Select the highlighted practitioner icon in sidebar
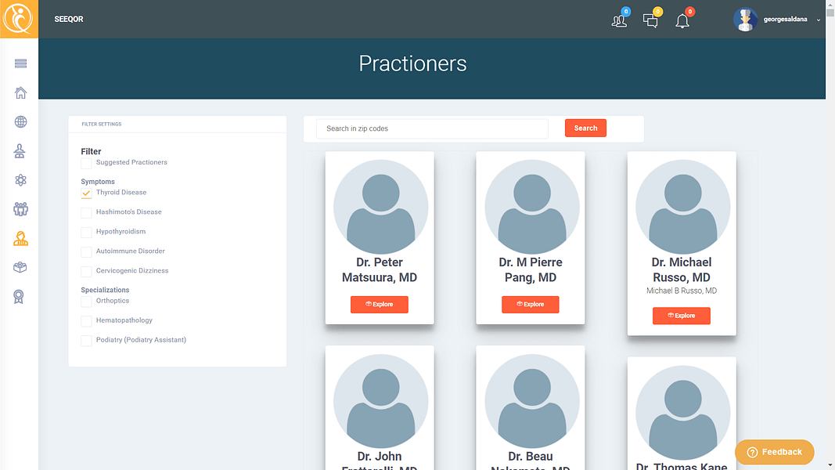 click(x=21, y=238)
